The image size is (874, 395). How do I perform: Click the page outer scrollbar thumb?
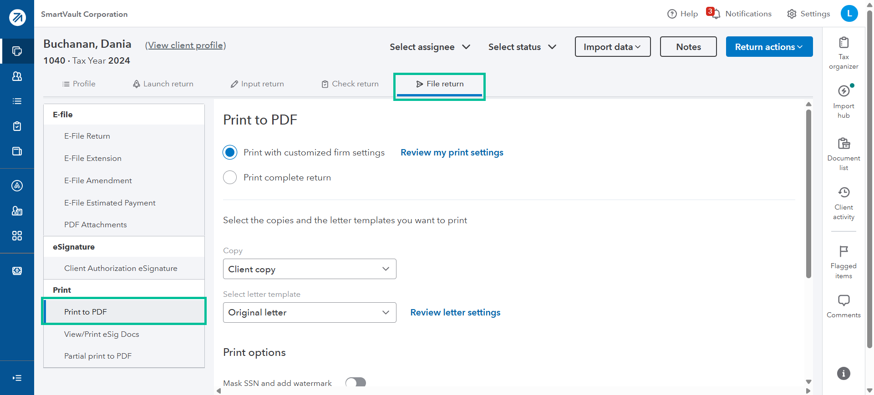pos(870,179)
